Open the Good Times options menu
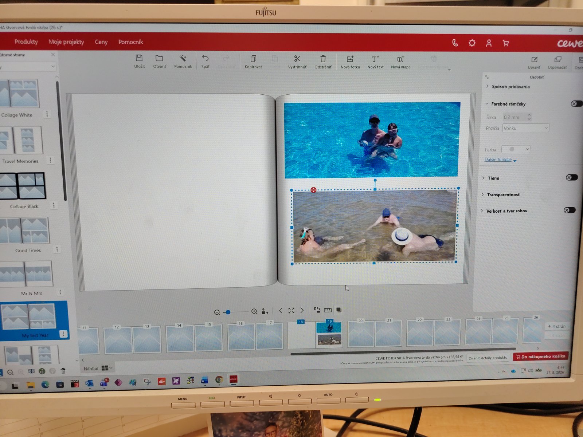This screenshot has height=437, width=583. click(57, 249)
